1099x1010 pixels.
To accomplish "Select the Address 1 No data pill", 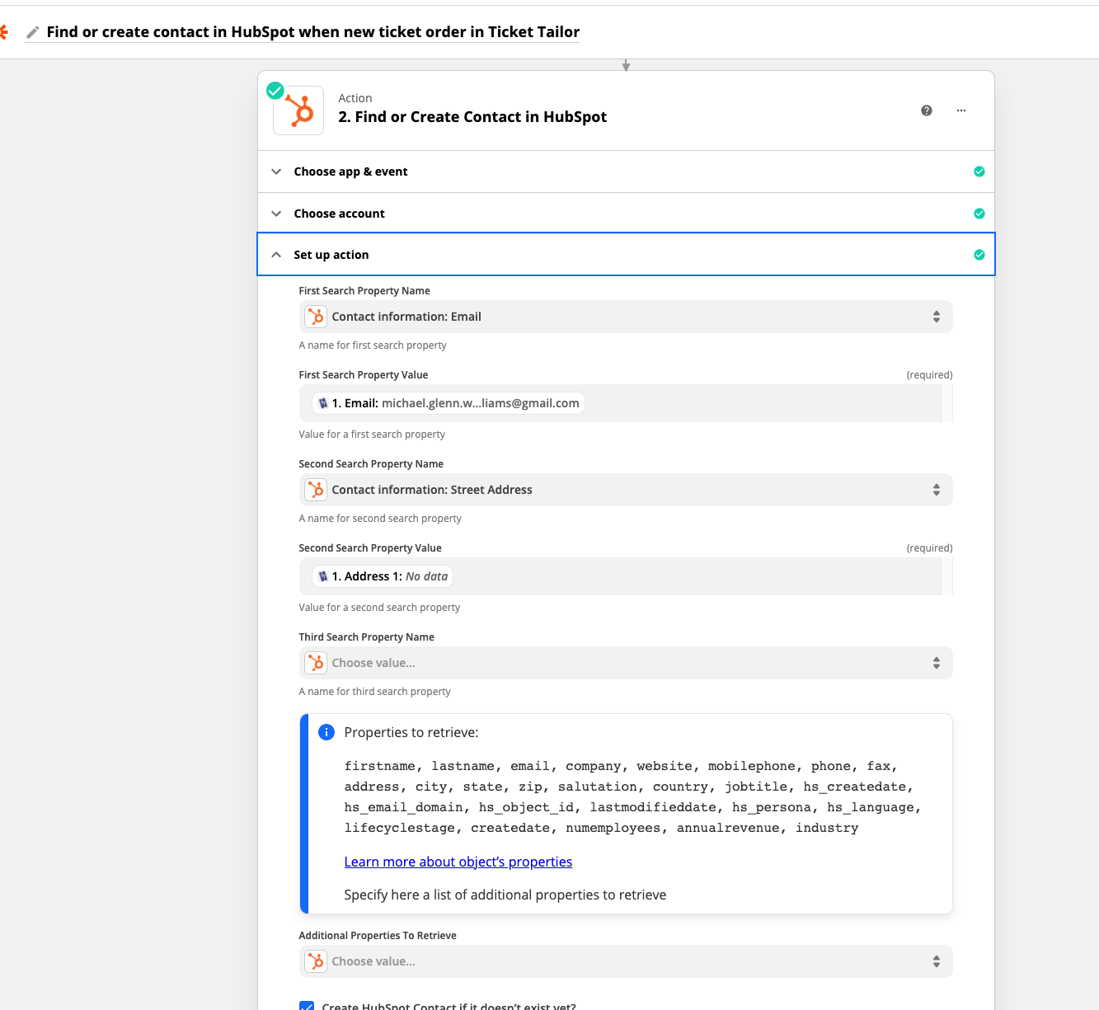I will [383, 576].
